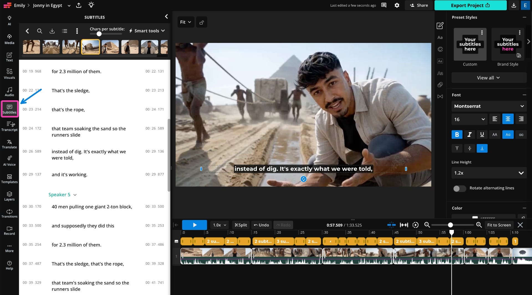Open the Visuals panel

(x=9, y=74)
